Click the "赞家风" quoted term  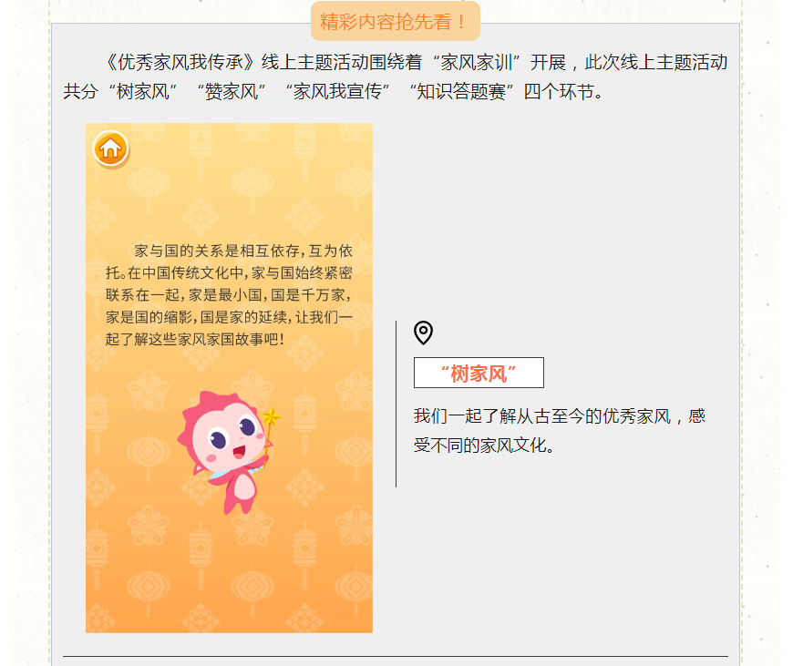(x=232, y=92)
